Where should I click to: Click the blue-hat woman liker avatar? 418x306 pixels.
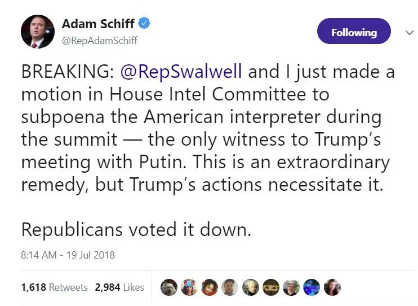pyautogui.click(x=189, y=287)
